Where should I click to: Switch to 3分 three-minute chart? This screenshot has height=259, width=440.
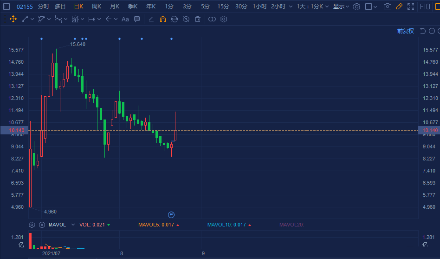[187, 7]
